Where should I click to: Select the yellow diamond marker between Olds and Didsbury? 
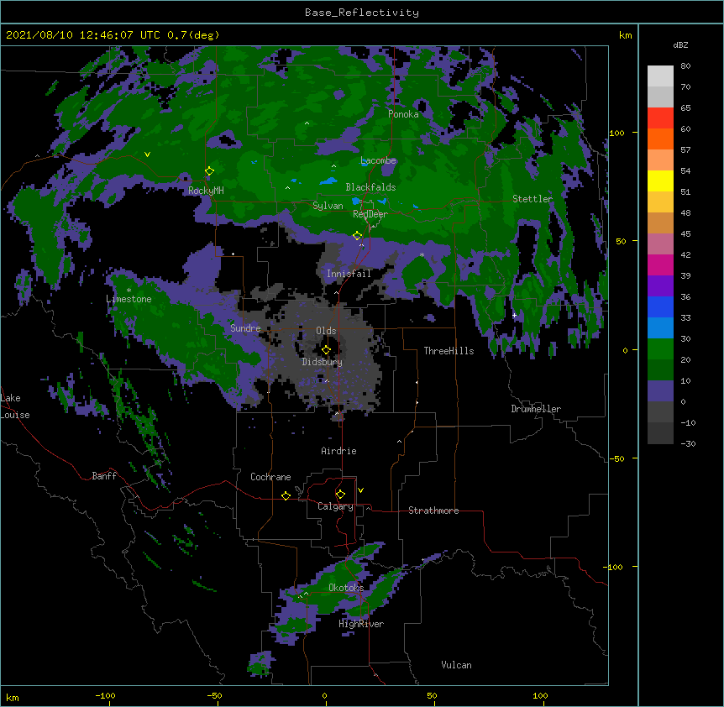click(326, 350)
